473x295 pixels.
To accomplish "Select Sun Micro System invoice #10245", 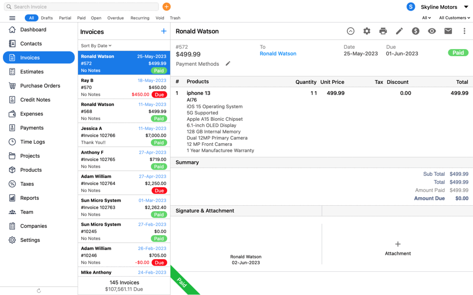I will pos(124,231).
